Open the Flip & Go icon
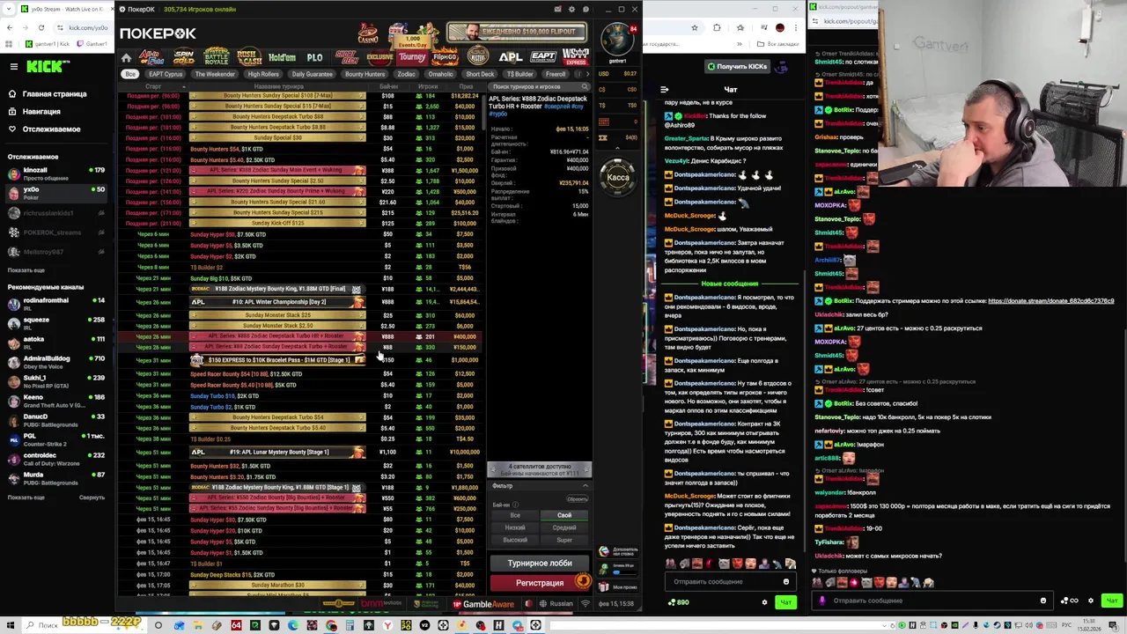1127x634 pixels. pos(445,57)
